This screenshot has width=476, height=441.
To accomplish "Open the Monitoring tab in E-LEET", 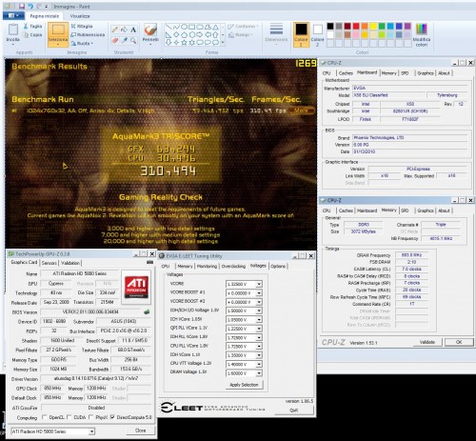I will click(207, 266).
